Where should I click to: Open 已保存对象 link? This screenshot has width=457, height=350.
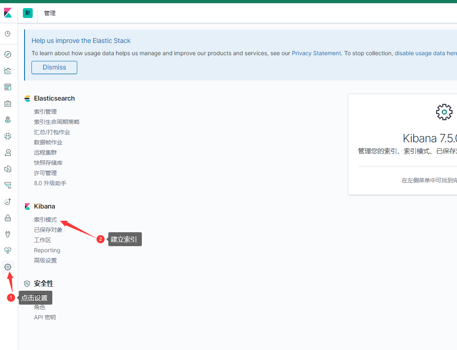[48, 230]
